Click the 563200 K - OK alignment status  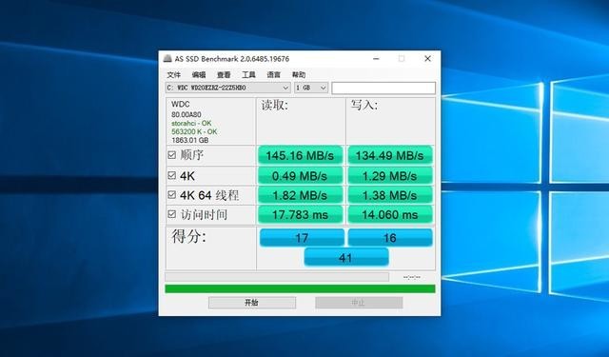(194, 131)
